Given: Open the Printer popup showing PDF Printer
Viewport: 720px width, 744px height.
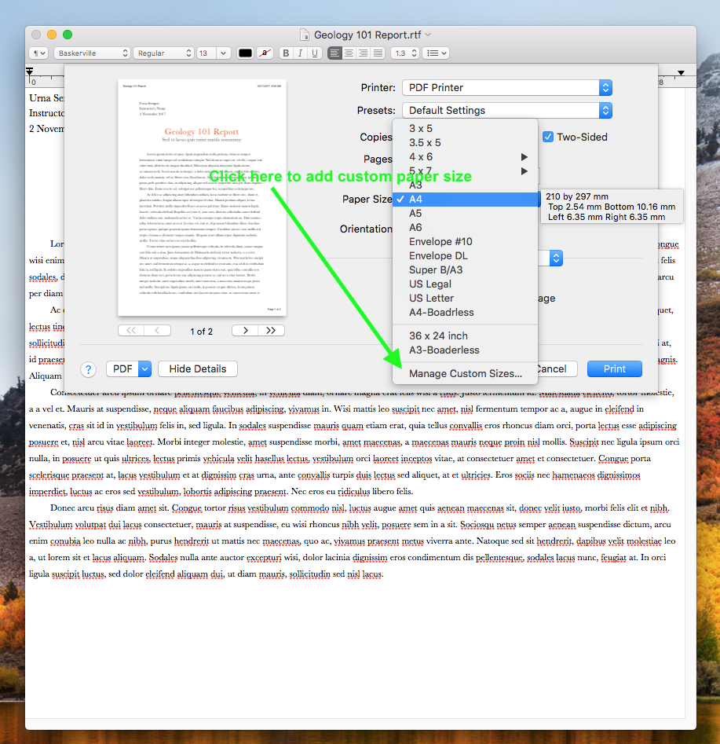Looking at the screenshot, I should [x=507, y=88].
